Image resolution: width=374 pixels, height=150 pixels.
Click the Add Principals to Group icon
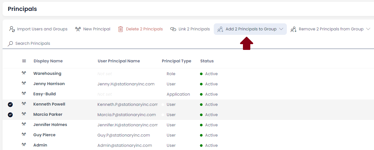(220, 29)
